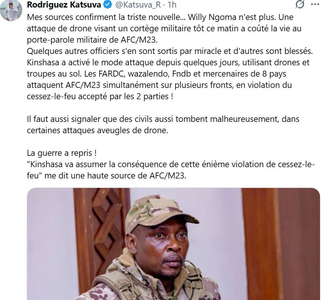Image resolution: width=323 pixels, height=300 pixels.
Task: Click the 'Kinshasa a activé le mode attaque' line
Action: (168, 62)
